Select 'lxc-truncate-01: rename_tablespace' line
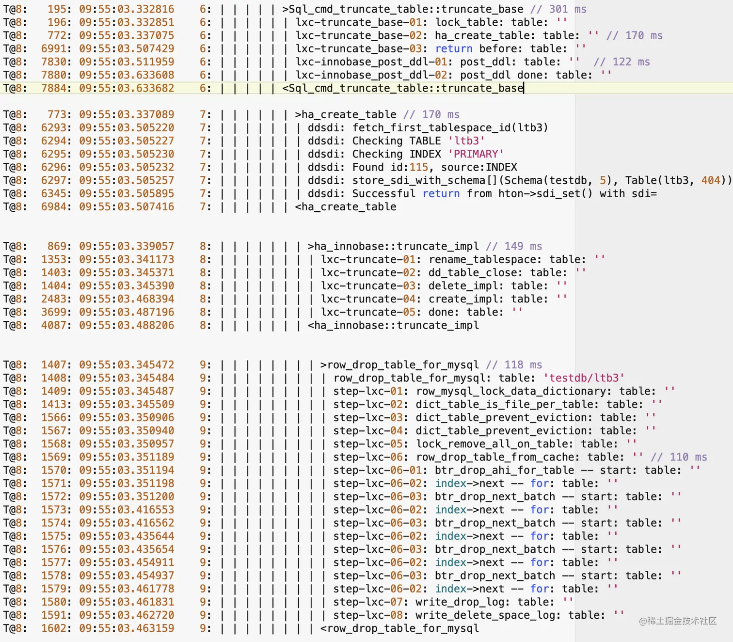Viewport: 733px width, 642px height. (304, 259)
